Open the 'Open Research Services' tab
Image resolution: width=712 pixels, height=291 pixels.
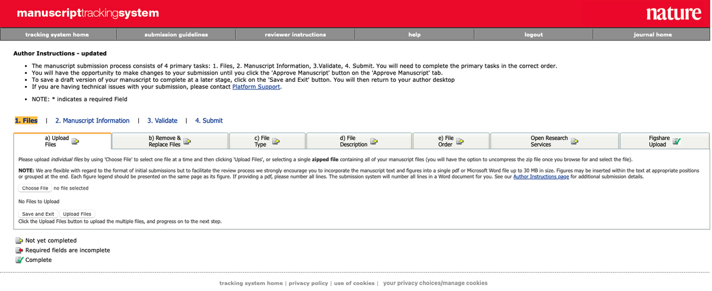point(555,141)
